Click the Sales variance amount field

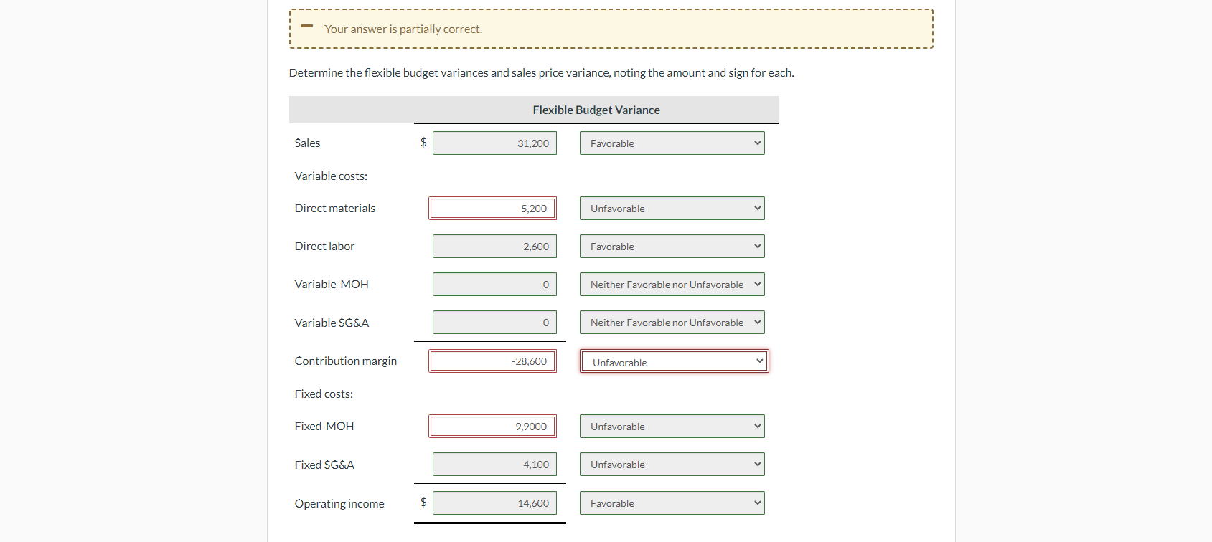click(494, 143)
